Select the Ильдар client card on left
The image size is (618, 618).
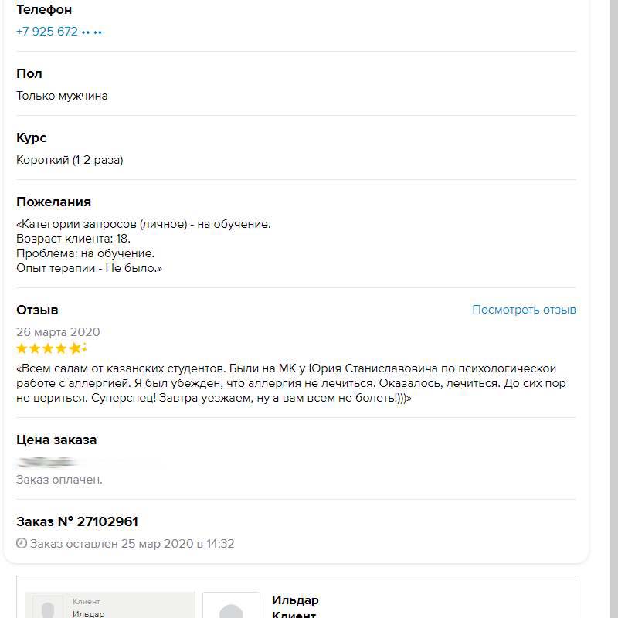coord(110,606)
